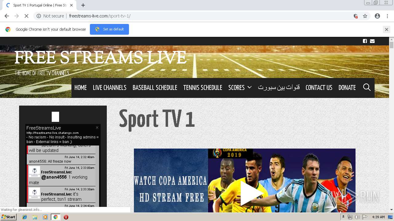This screenshot has width=394, height=221.
Task: Go to HOME menu item
Action: pos(81,88)
